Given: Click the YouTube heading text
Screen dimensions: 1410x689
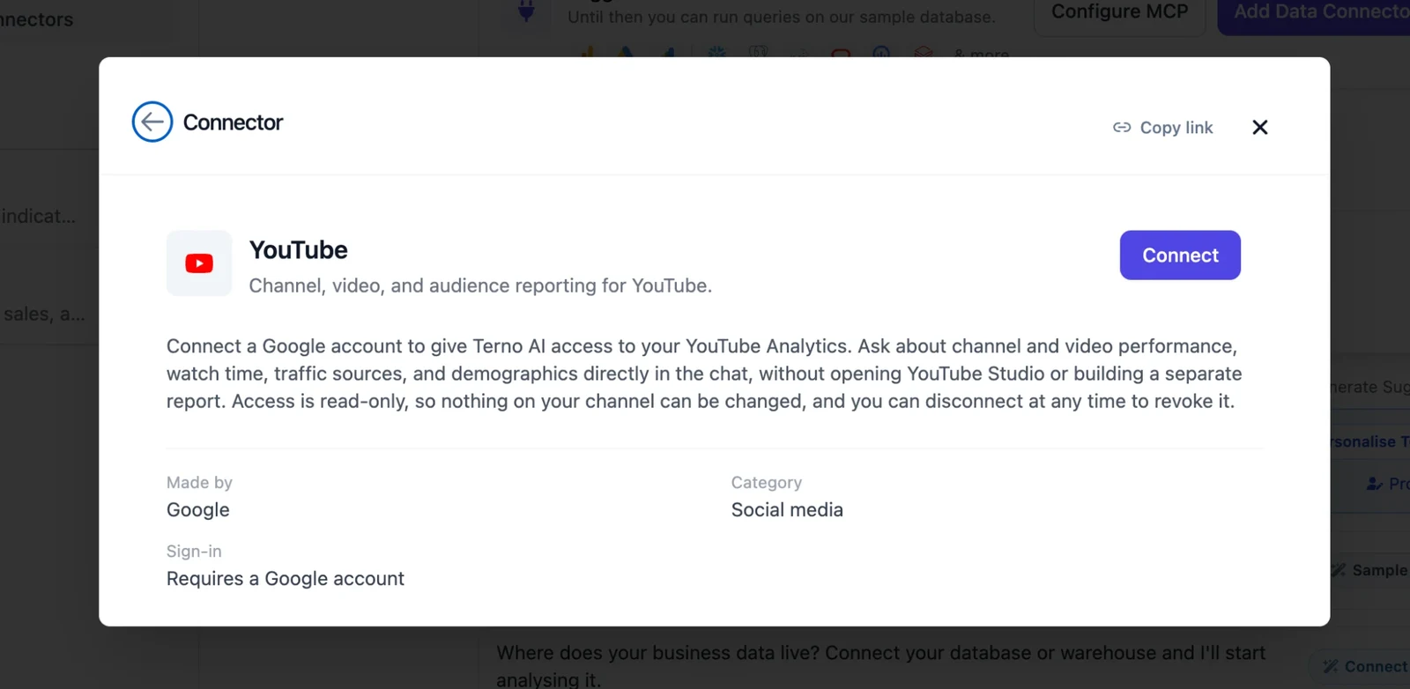Looking at the screenshot, I should [x=299, y=250].
